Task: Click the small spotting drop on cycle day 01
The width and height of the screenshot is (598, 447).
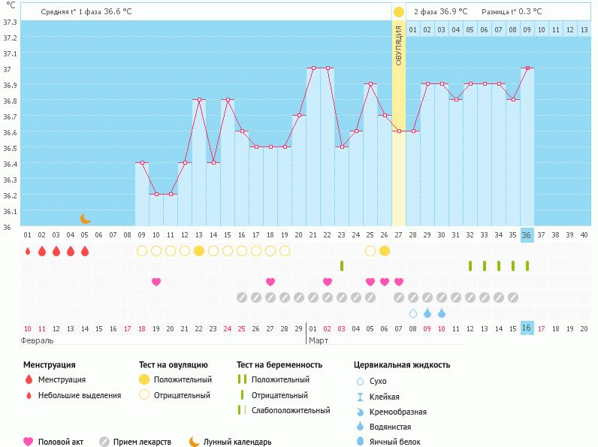Action: (28, 251)
